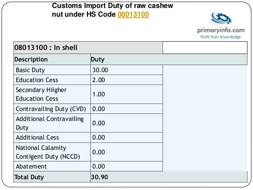Select the Abatement row label
253x190 pixels.
31,166
